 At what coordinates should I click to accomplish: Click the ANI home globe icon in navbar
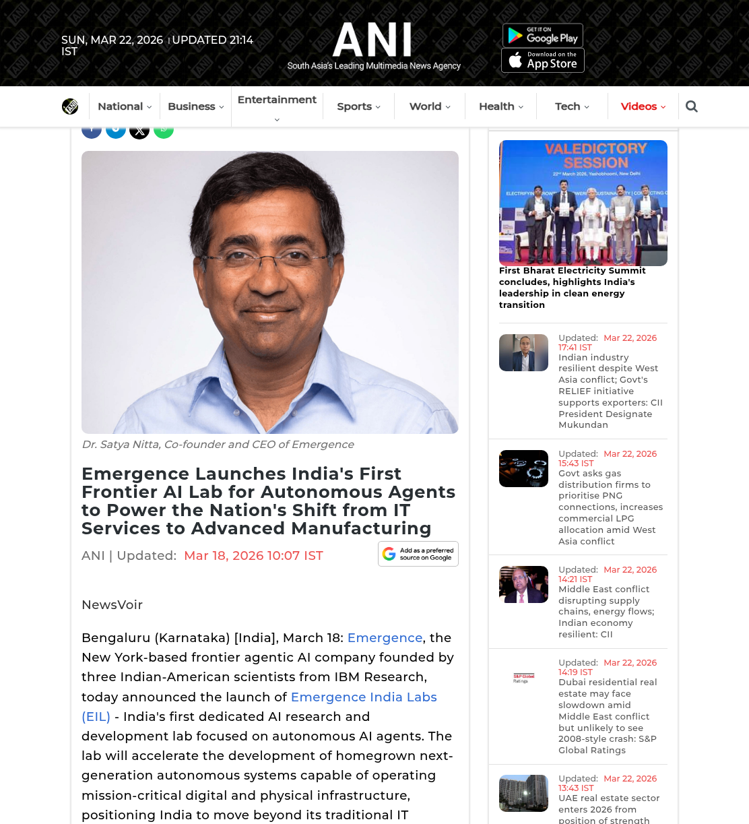click(x=70, y=106)
